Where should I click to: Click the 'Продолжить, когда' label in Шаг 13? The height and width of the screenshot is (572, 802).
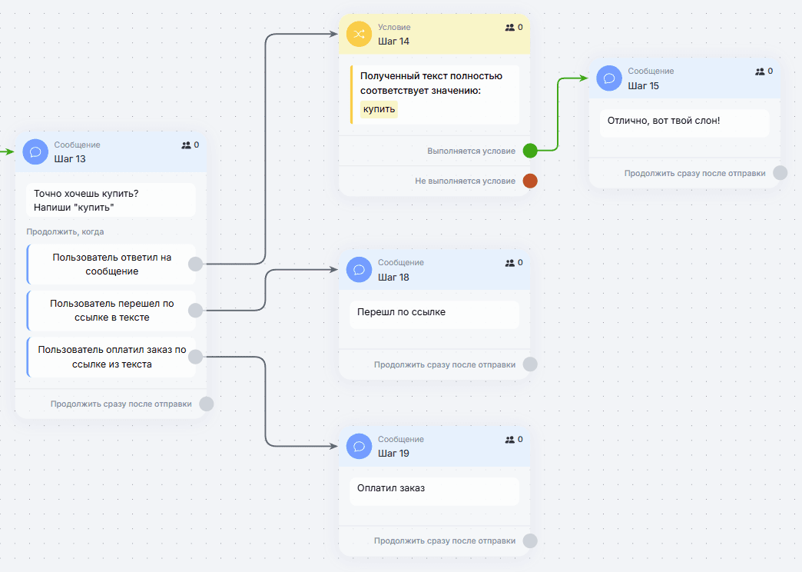(x=65, y=232)
